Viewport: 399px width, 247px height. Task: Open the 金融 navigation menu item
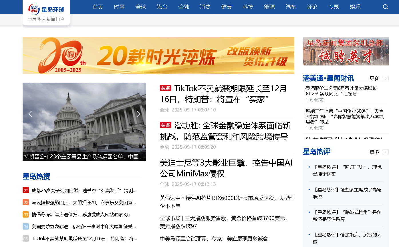[184, 7]
